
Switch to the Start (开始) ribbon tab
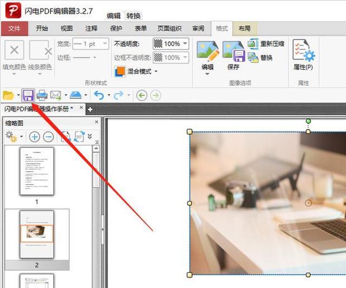click(42, 28)
